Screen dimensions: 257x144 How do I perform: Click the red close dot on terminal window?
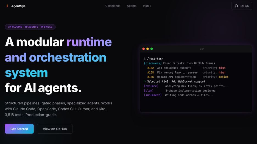coord(144,49)
